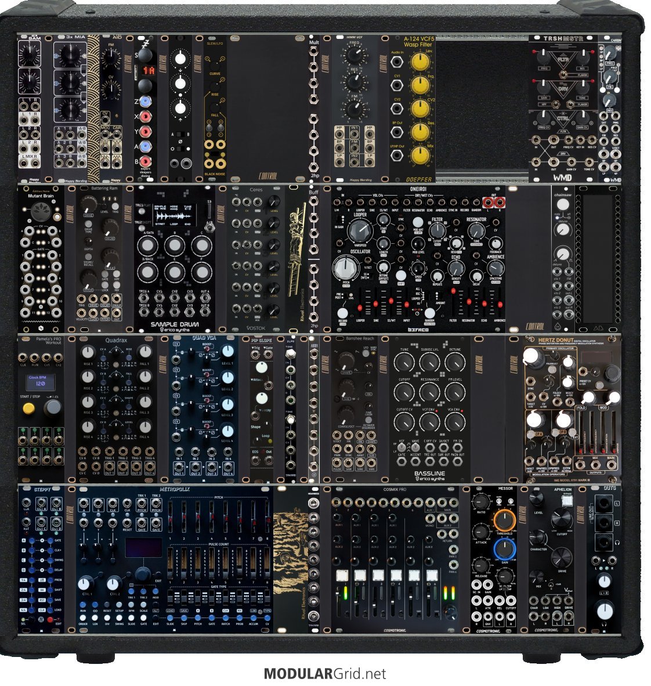Image resolution: width=651 pixels, height=686 pixels.
Task: Click the L MIX R left jack on 2x SAM
Action: [x=23, y=164]
